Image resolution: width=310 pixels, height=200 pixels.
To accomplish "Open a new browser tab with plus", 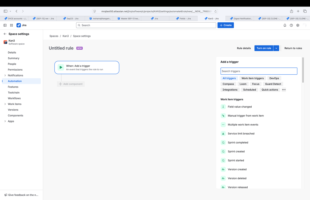I will coord(298,11).
